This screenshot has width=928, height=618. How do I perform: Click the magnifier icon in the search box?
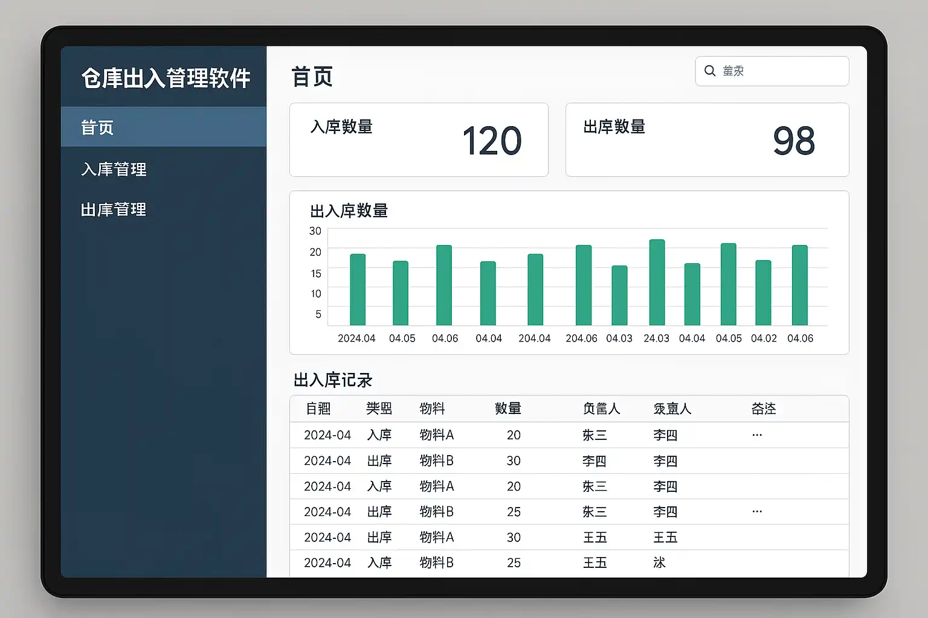coord(710,71)
